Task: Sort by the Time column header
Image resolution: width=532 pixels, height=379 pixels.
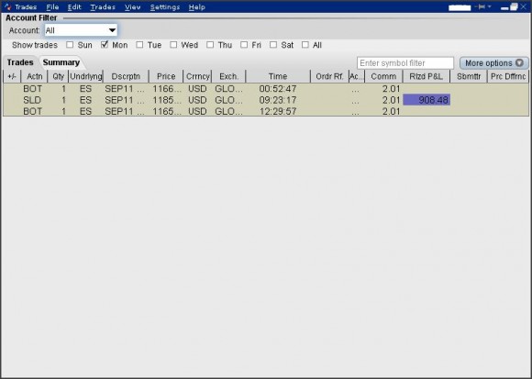Action: 278,76
